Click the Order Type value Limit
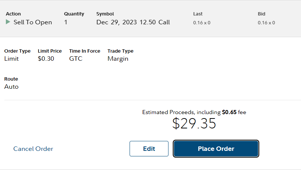The height and width of the screenshot is (170, 301). pos(11,59)
